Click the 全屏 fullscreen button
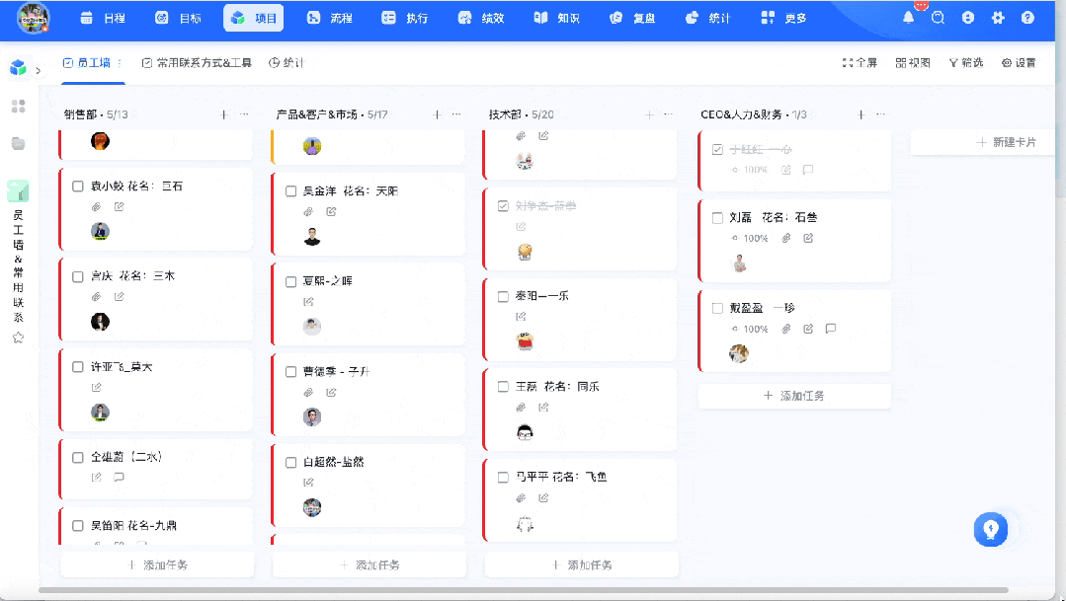This screenshot has width=1066, height=601. [x=860, y=62]
